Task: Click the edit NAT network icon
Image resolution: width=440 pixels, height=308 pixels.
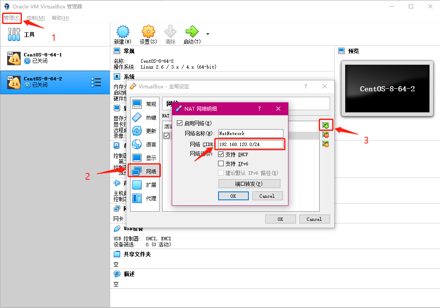Action: coord(326,144)
